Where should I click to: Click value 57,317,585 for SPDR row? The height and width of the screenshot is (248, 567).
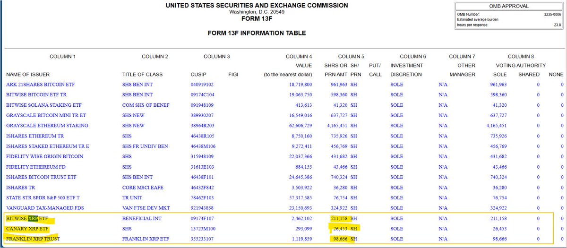(x=301, y=197)
